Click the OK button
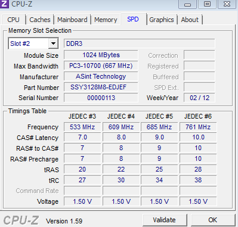Image resolution: width=238 pixels, height=227 pixels. (x=212, y=220)
